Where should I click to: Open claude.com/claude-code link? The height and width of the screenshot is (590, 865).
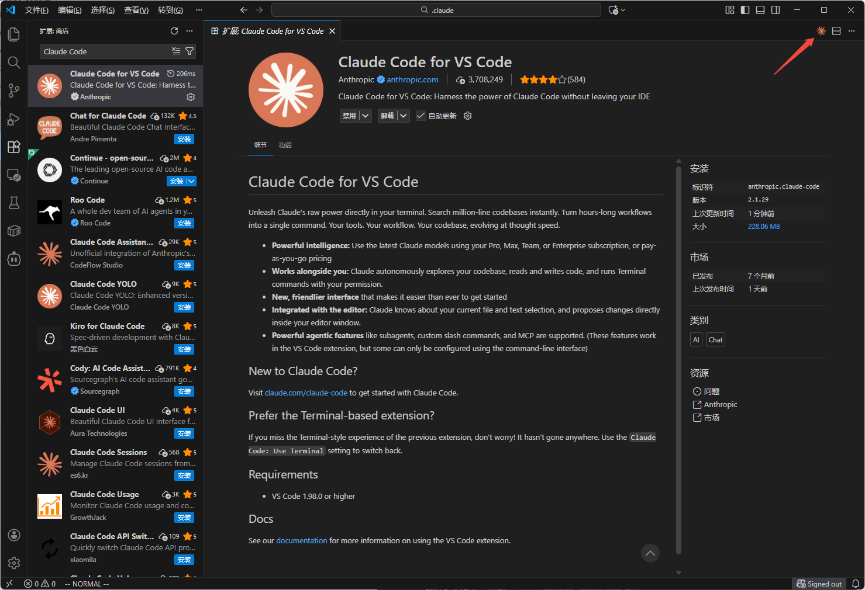(x=306, y=393)
